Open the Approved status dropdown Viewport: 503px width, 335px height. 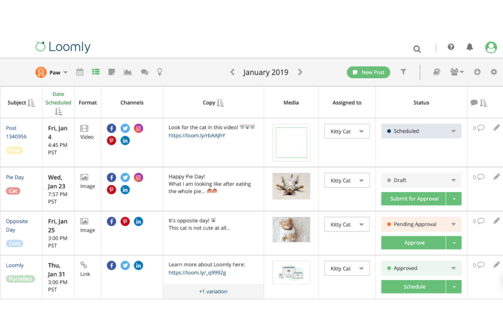pyautogui.click(x=421, y=268)
